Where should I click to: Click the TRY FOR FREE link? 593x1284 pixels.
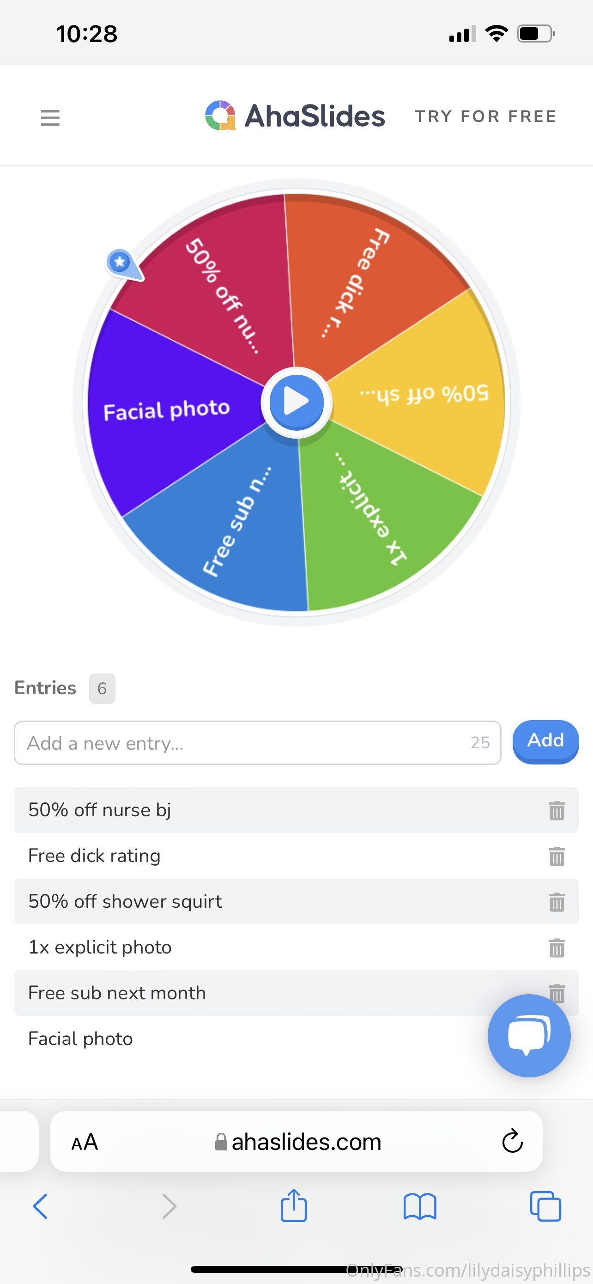pyautogui.click(x=485, y=116)
